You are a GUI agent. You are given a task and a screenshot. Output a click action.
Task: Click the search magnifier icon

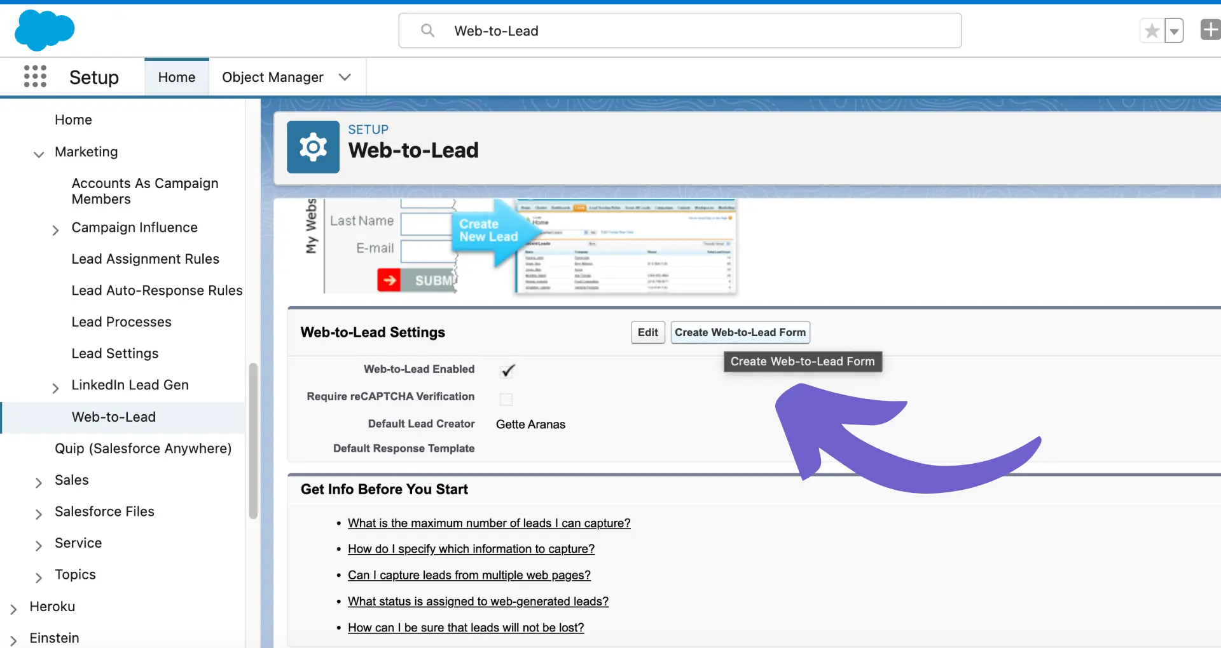[427, 30]
